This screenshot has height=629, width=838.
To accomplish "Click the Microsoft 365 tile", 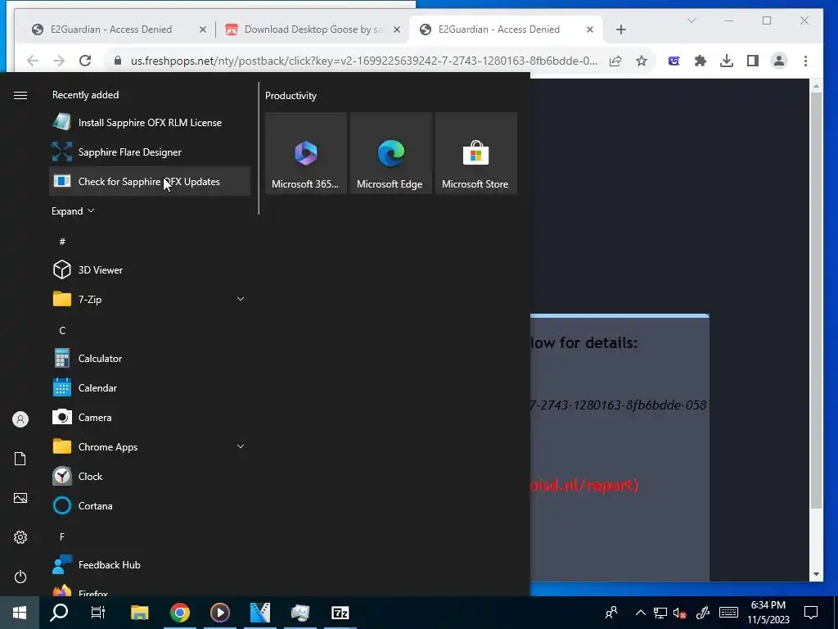I will point(306,153).
